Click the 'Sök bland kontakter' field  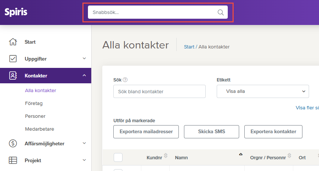(x=159, y=91)
